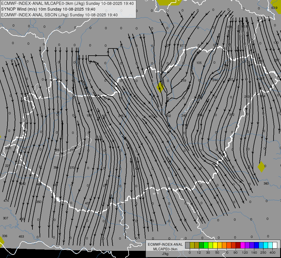
Task: Click the olive diamond marker near value 219
Action: tap(160, 87)
